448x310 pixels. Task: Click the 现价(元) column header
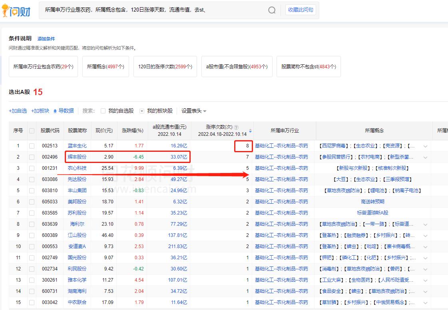point(104,131)
